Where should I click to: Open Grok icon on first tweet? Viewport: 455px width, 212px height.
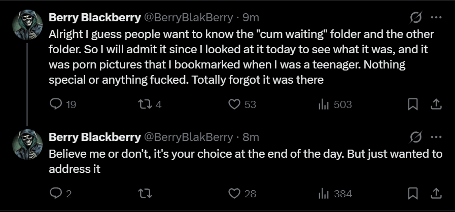coord(415,17)
